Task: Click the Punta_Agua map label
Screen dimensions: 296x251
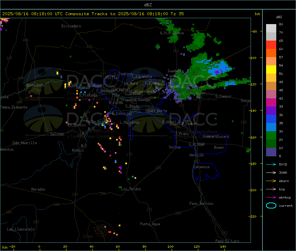Action: pos(150,224)
